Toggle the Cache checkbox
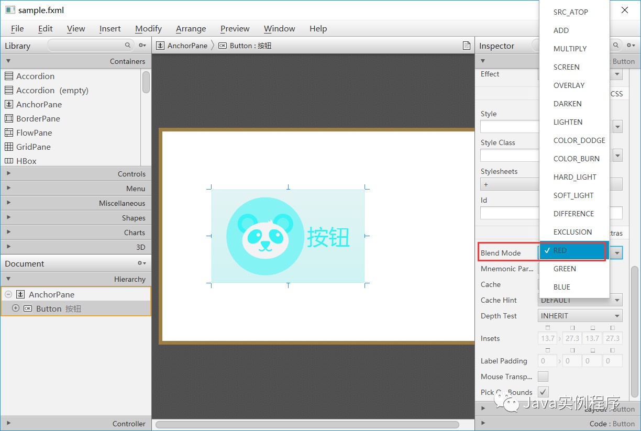 coord(543,284)
